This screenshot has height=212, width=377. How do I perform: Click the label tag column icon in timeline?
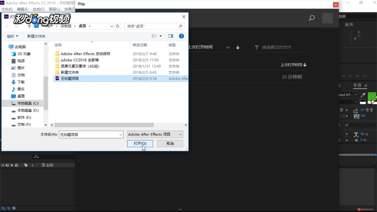pyautogui.click(x=26, y=165)
